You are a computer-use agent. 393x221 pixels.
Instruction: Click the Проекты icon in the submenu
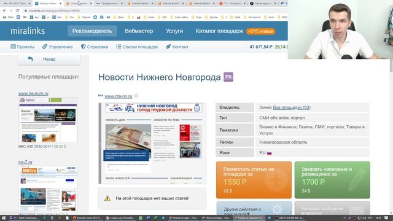[13, 47]
